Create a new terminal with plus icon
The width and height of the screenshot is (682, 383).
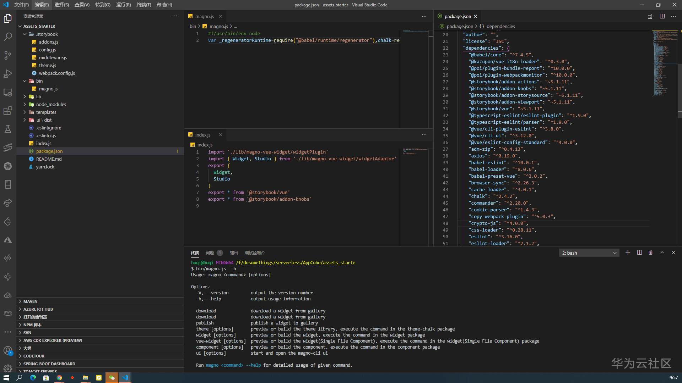tap(628, 252)
